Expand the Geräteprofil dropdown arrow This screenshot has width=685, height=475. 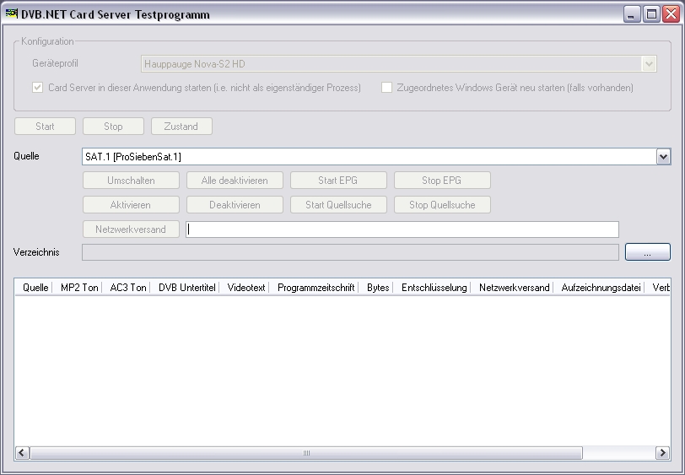[x=648, y=64]
